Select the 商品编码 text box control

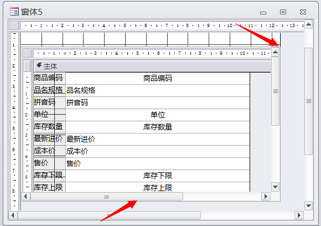click(158, 78)
